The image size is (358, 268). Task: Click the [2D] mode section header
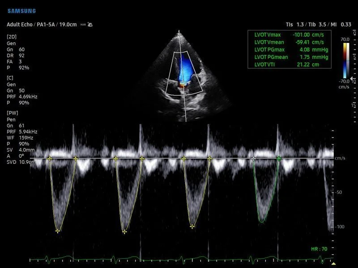11,36
